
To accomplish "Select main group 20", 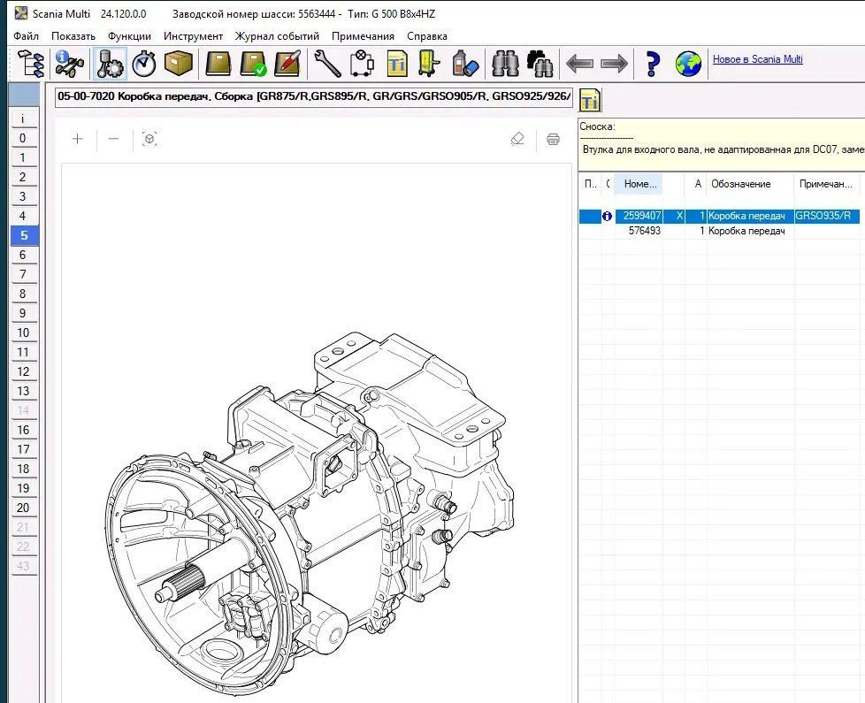I will click(23, 508).
